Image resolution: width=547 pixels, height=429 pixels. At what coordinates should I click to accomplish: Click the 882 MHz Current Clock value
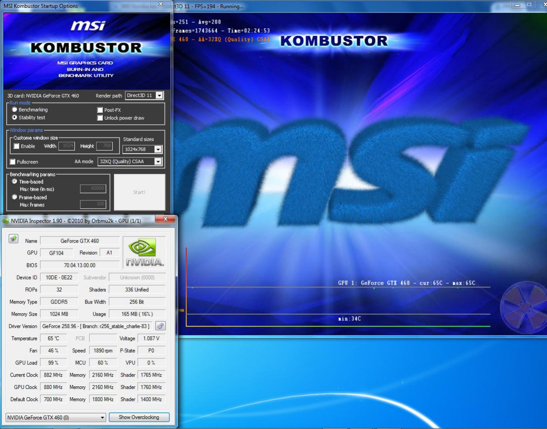click(54, 375)
